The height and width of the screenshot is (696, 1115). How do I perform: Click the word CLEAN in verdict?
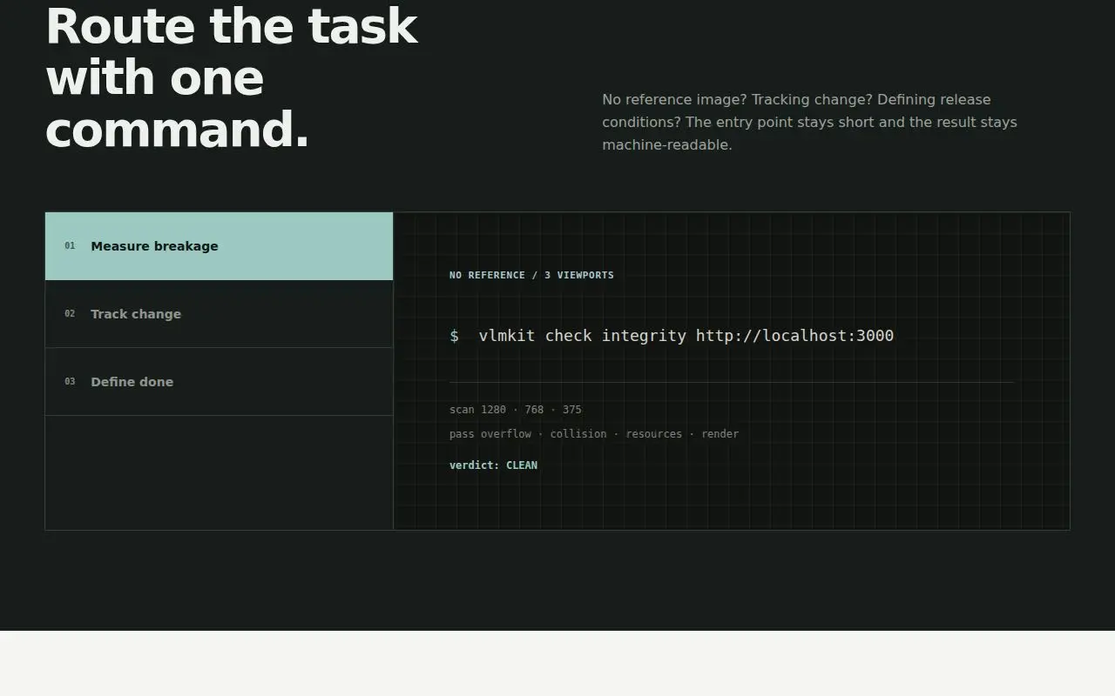522,465
